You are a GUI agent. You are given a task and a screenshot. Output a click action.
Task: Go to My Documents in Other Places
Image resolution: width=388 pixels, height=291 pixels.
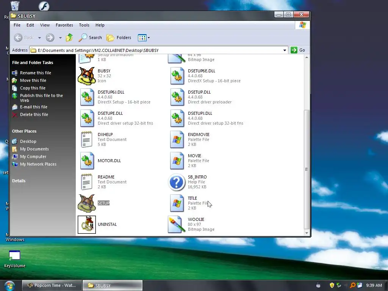34,149
